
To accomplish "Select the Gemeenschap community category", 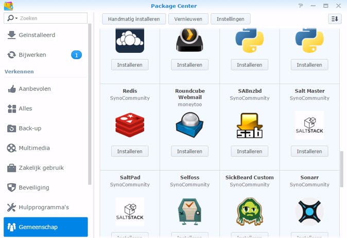I will [x=46, y=227].
